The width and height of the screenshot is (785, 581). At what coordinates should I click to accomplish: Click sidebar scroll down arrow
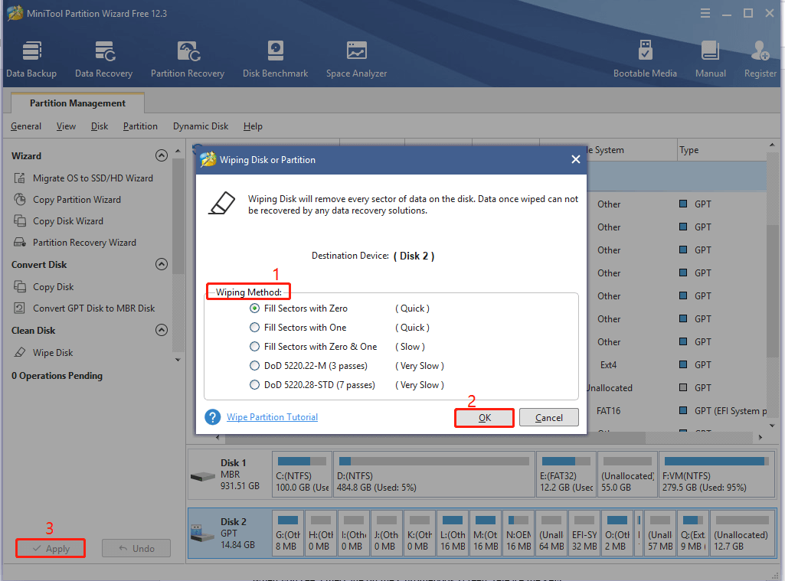tap(178, 360)
